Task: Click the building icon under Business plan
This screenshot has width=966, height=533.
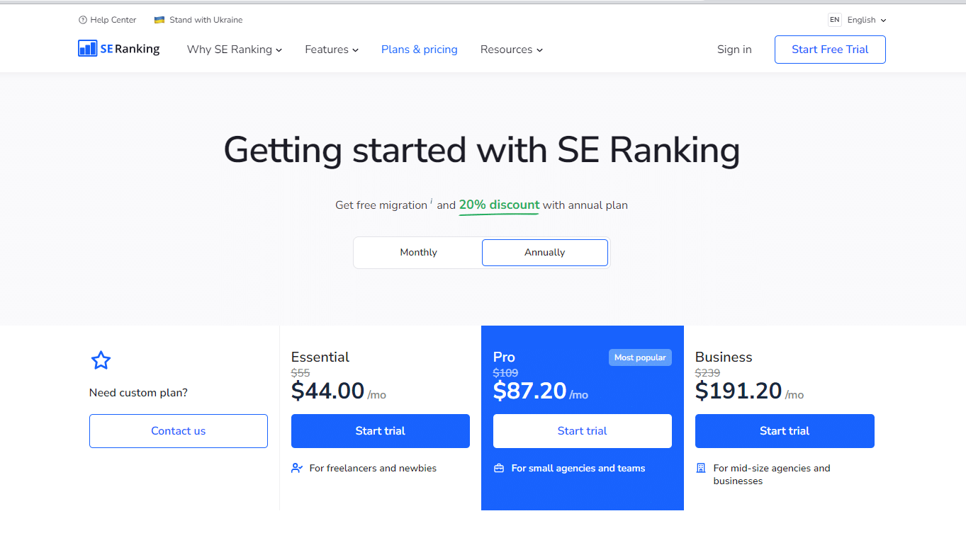Action: pyautogui.click(x=701, y=468)
